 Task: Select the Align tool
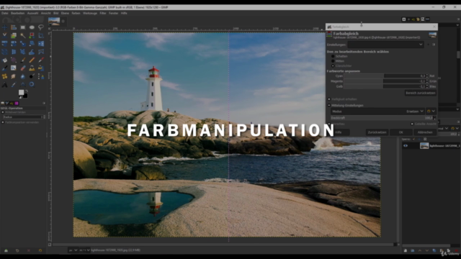[x=14, y=27]
